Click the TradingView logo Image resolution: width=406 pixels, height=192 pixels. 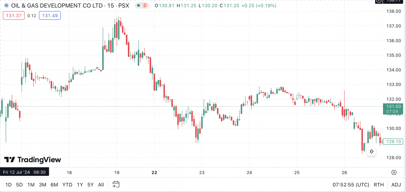32,160
